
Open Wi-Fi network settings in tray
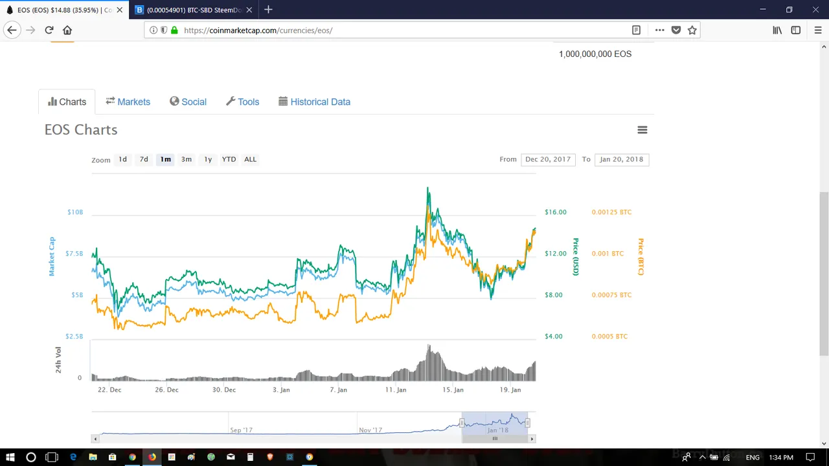tap(727, 458)
